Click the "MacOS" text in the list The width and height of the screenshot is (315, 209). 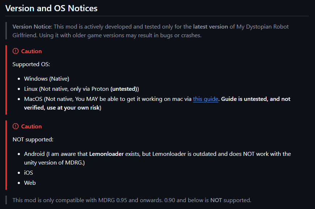34,99
